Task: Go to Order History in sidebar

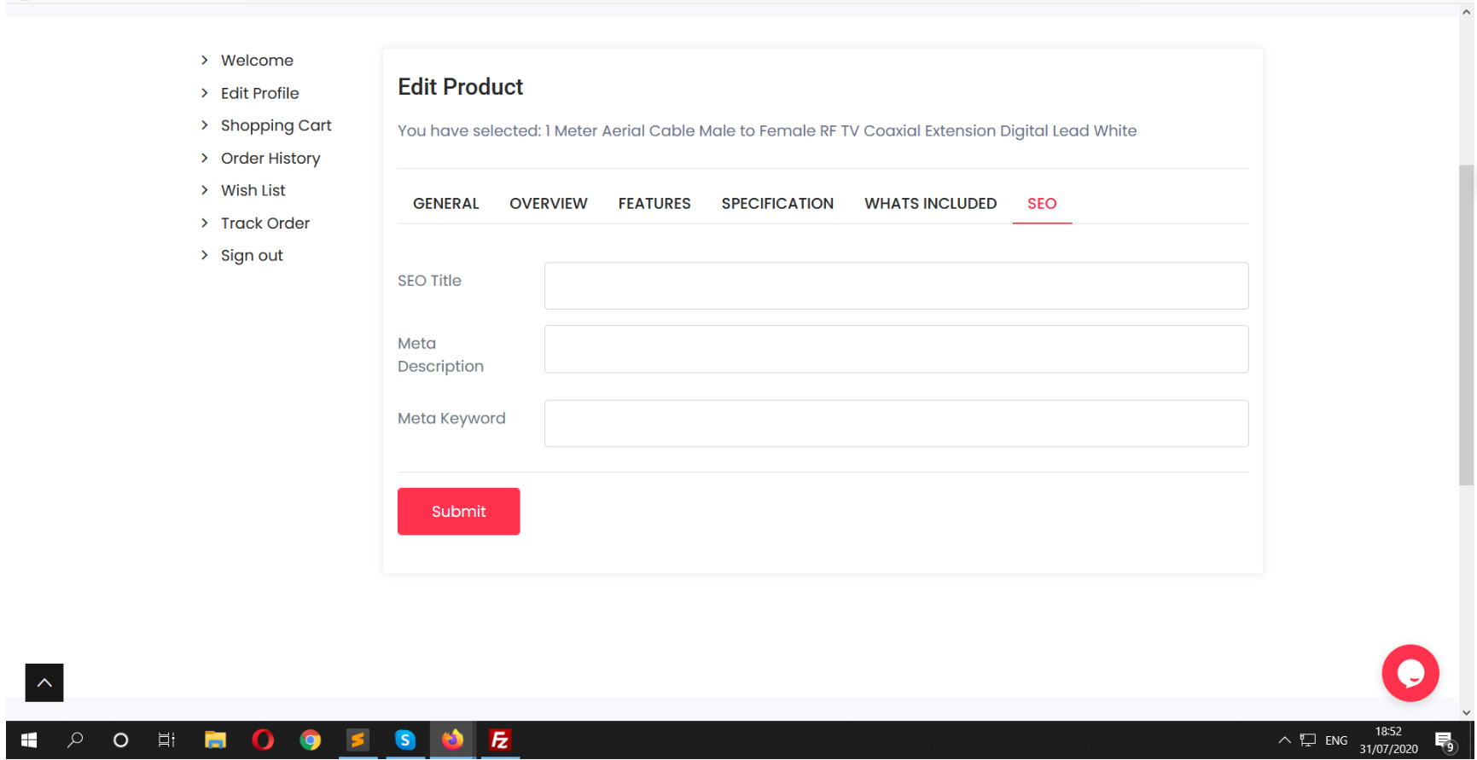Action: pyautogui.click(x=270, y=159)
